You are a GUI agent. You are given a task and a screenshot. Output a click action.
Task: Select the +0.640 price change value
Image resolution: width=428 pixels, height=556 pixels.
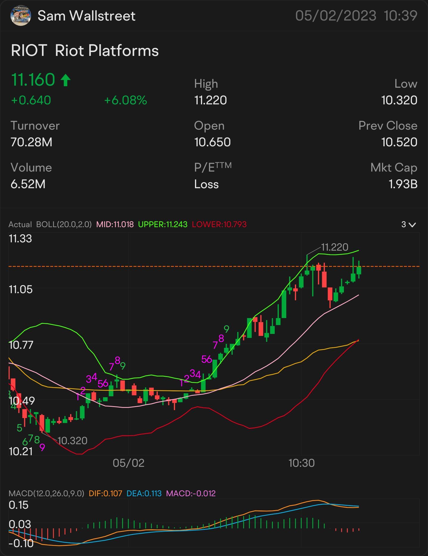pyautogui.click(x=31, y=100)
